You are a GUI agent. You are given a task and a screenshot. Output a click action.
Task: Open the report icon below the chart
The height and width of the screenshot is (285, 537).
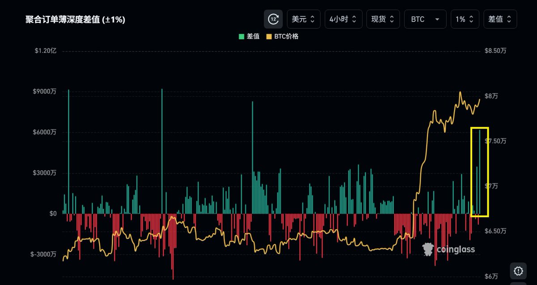tap(519, 271)
